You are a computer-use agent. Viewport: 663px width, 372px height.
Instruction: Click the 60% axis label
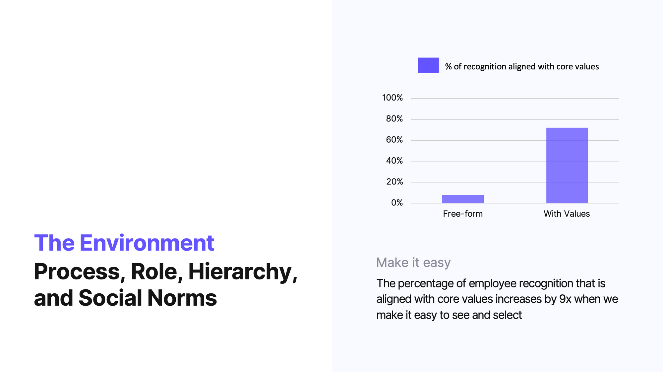[x=394, y=140]
